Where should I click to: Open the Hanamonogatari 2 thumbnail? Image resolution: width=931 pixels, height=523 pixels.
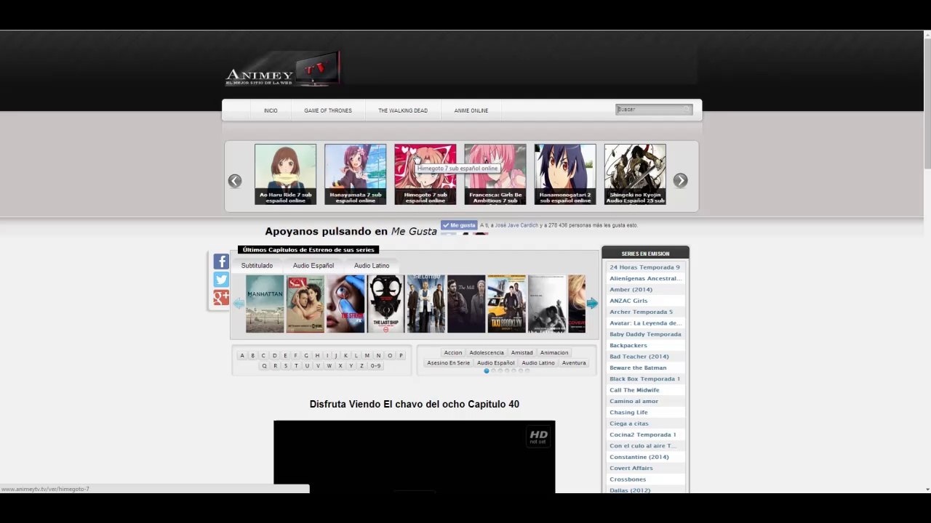point(564,174)
